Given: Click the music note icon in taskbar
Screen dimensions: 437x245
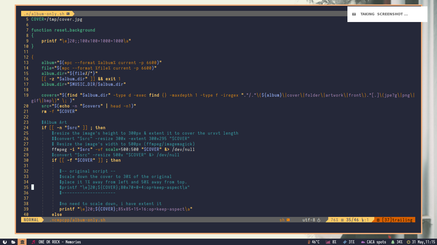Looking at the screenshot, I should tap(33, 242).
